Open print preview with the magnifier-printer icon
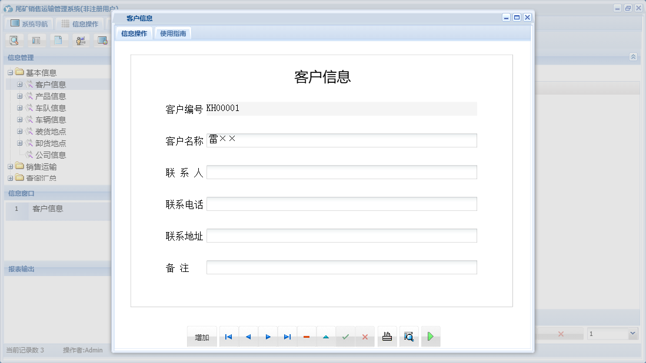Image resolution: width=646 pixels, height=363 pixels. tap(409, 337)
